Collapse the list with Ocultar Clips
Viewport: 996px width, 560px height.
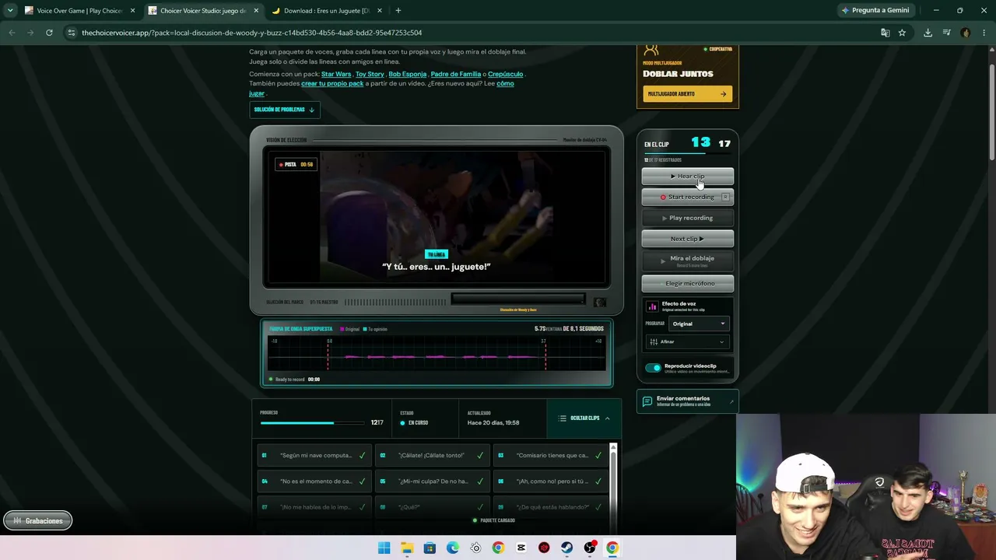(584, 418)
